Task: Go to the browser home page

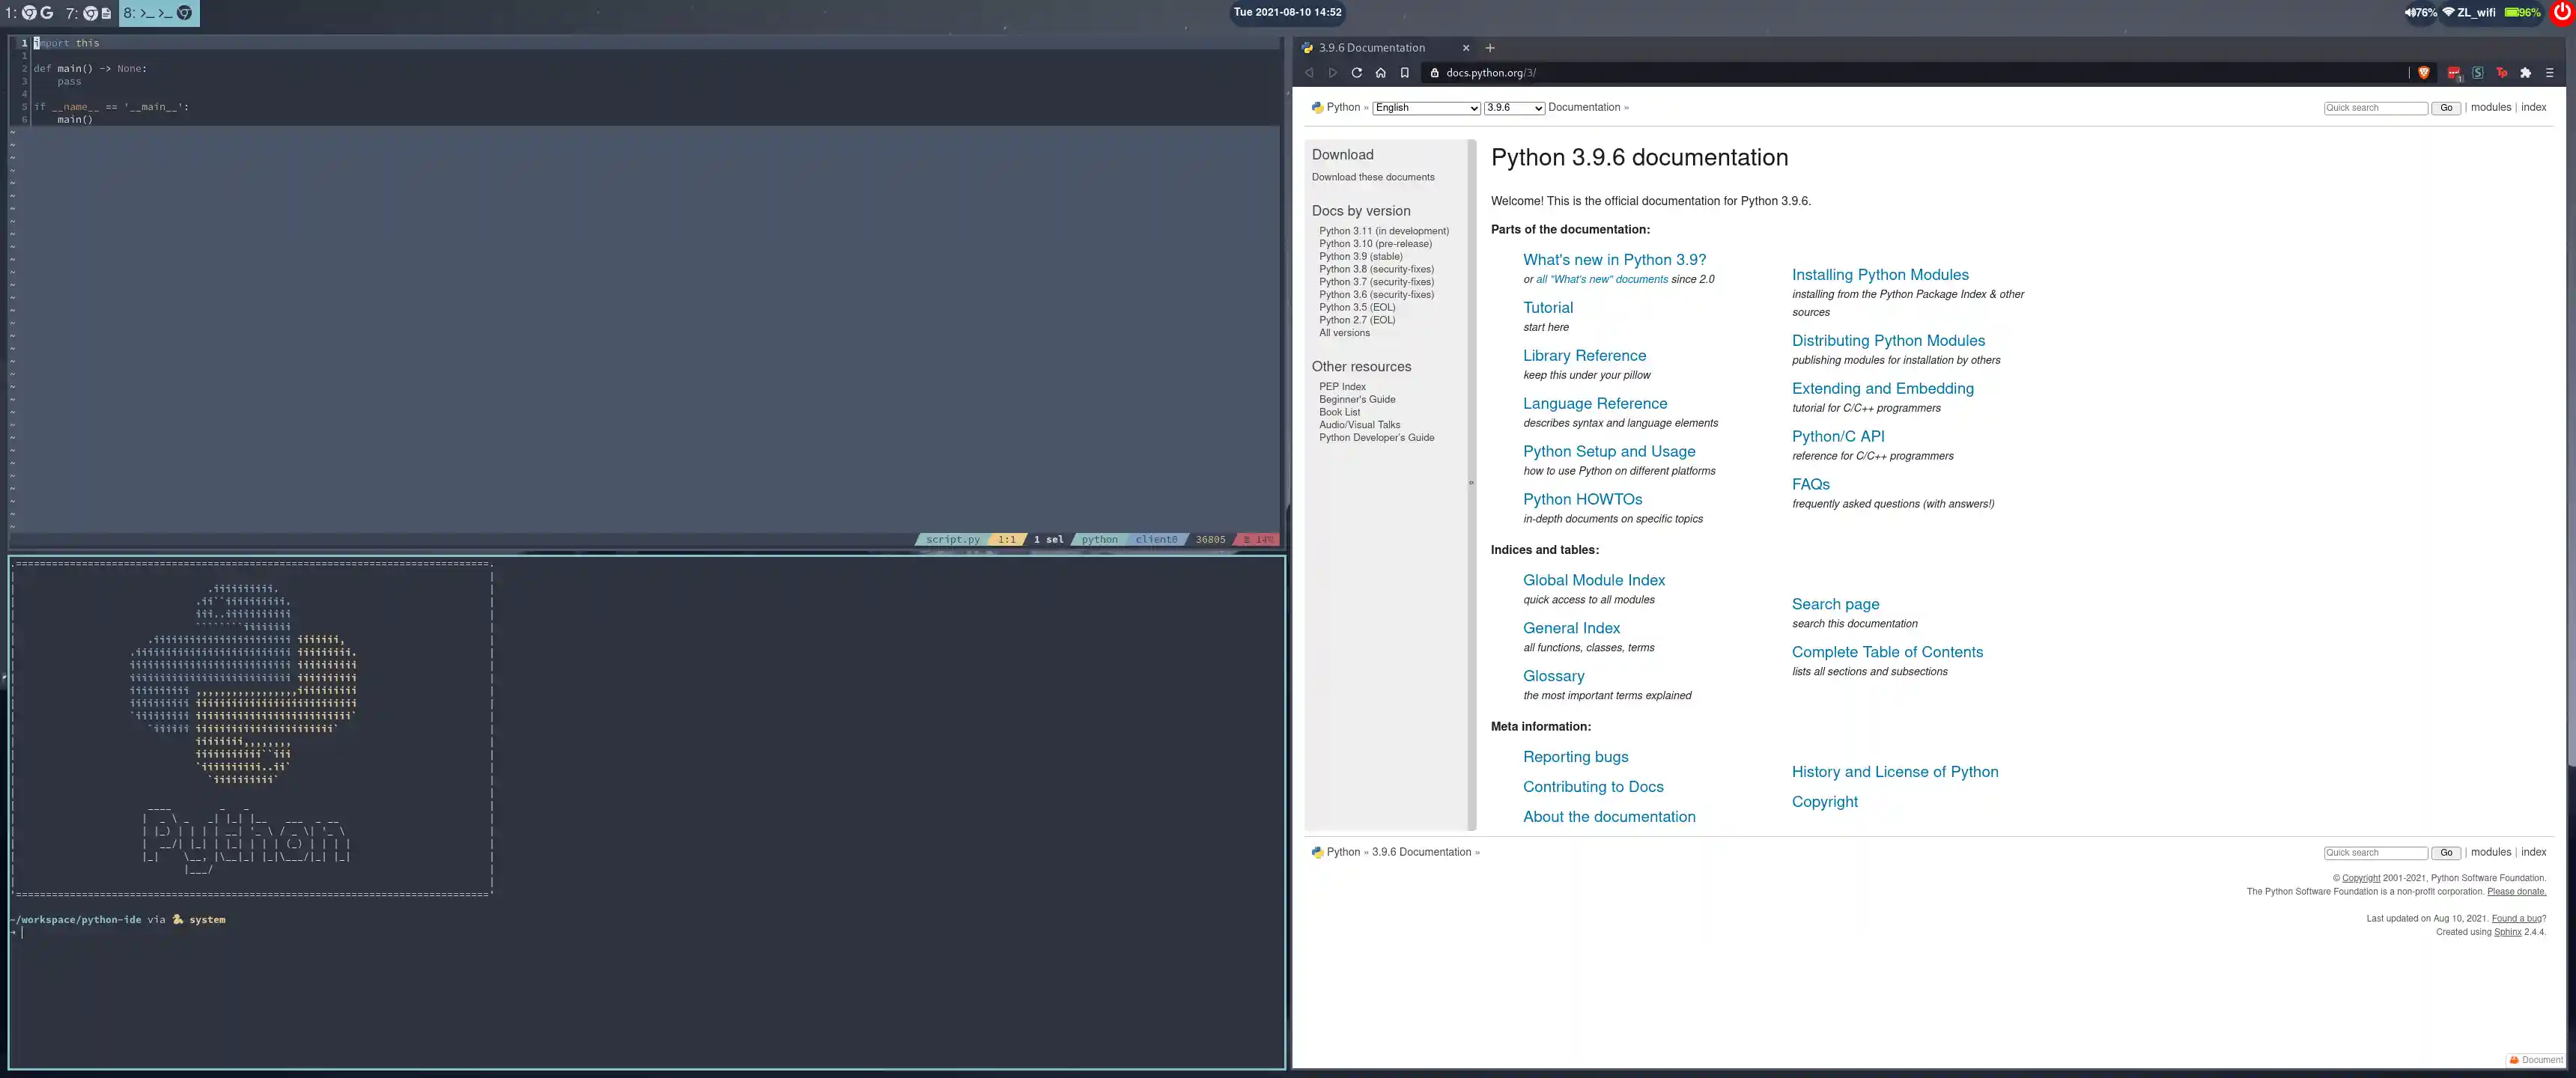Action: (1380, 72)
